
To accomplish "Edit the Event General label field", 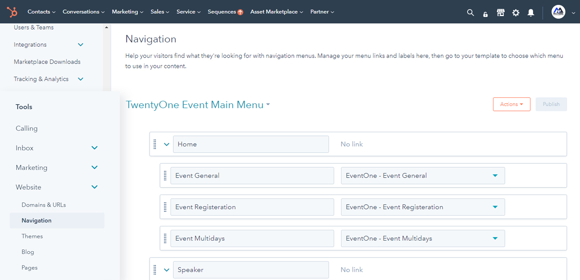I will point(252,175).
